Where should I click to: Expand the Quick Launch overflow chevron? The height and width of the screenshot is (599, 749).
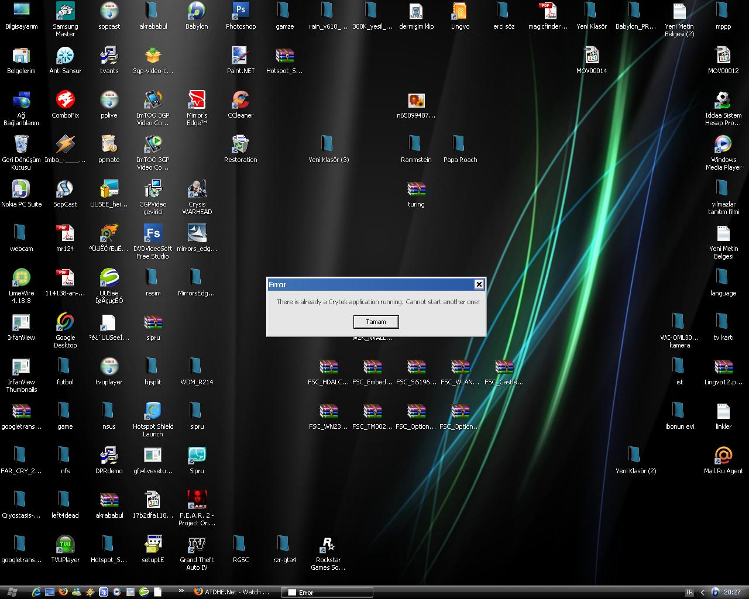pos(181,591)
